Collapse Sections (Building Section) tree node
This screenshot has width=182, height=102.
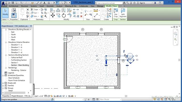coord(6,55)
